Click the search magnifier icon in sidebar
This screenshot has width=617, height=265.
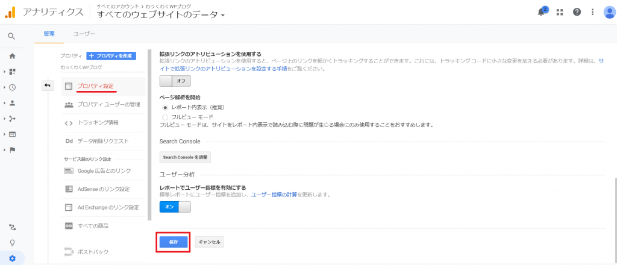[x=11, y=36]
